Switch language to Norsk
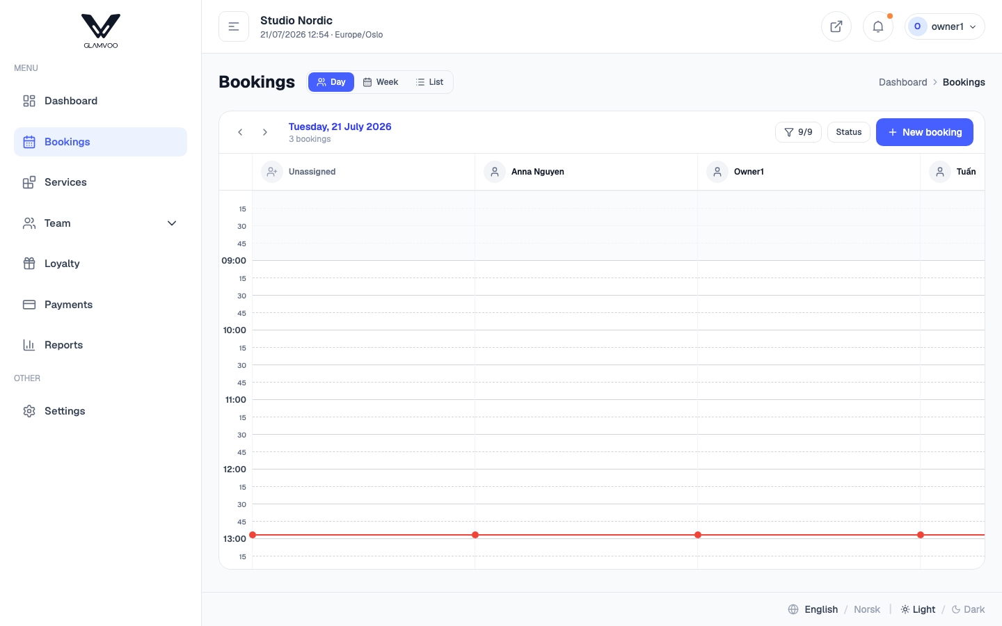 click(867, 609)
